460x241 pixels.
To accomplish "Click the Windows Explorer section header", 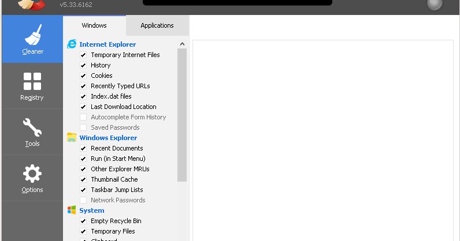I will click(x=108, y=138).
